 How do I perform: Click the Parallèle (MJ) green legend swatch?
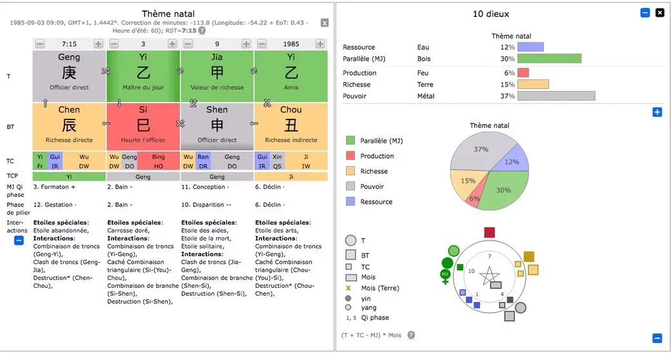pos(350,140)
